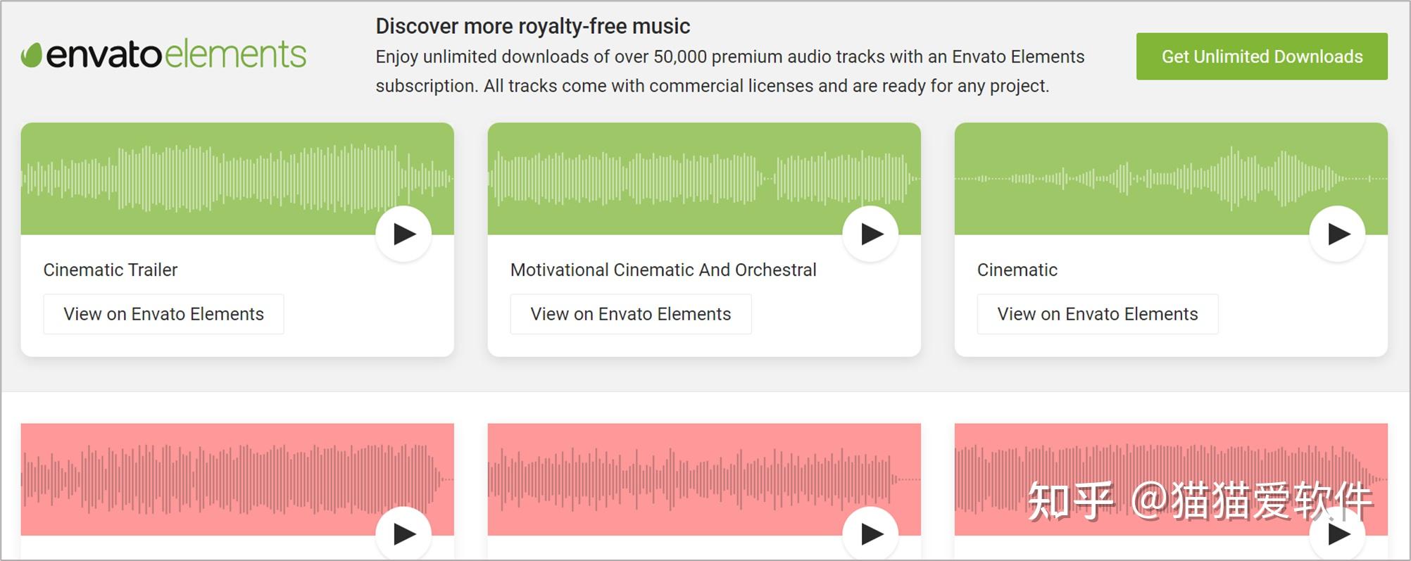Click the first pink waveform
This screenshot has height=561, width=1411.
pyautogui.click(x=211, y=479)
